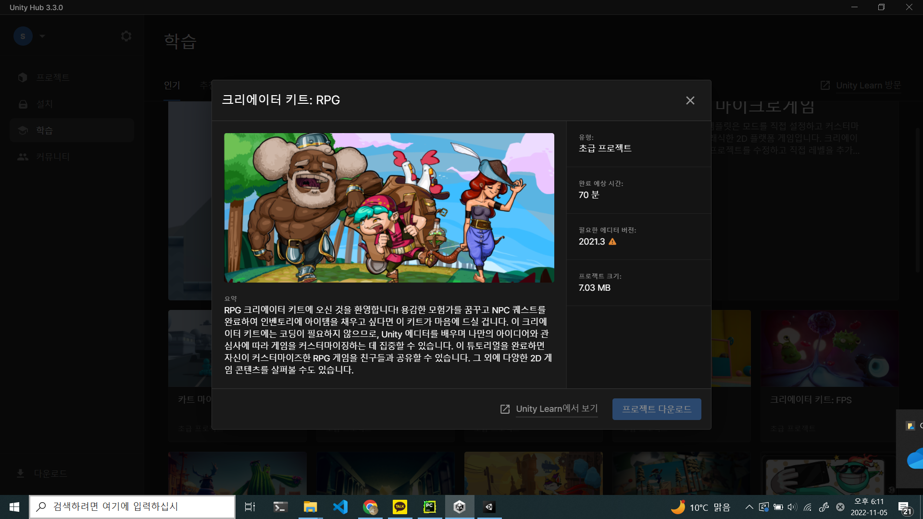
Task: Click the editor version warning icon
Action: (612, 242)
